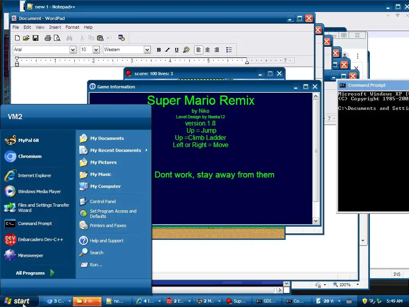Expand the Internet Explorer taskbar group dropdown
The height and width of the screenshot is (307, 409).
(x=159, y=301)
